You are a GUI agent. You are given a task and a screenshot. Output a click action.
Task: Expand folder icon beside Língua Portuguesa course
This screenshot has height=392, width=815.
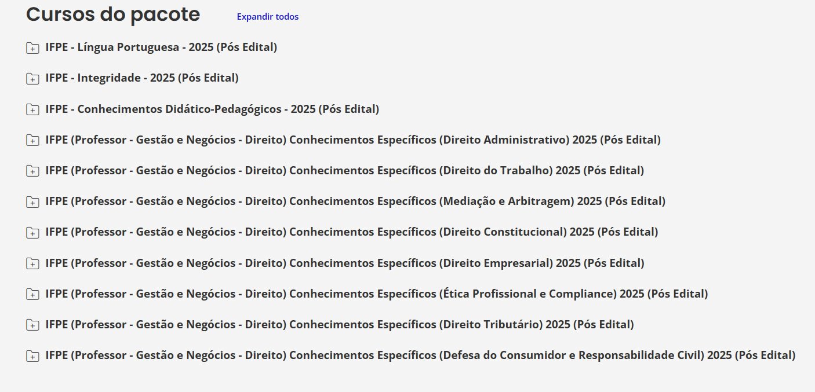(x=32, y=48)
